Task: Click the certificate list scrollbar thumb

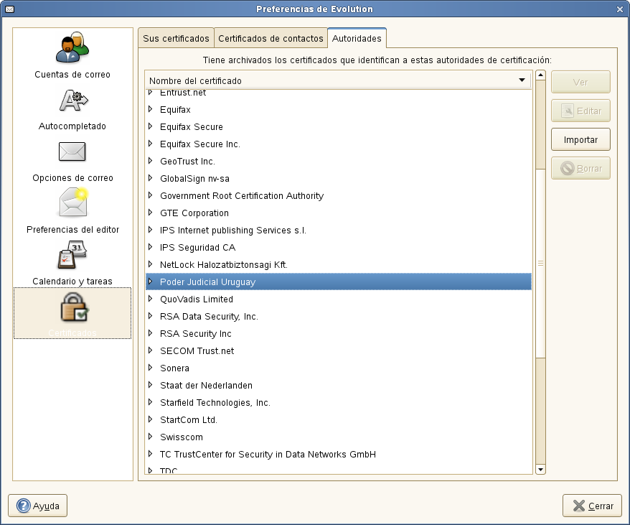Action: pyautogui.click(x=540, y=263)
